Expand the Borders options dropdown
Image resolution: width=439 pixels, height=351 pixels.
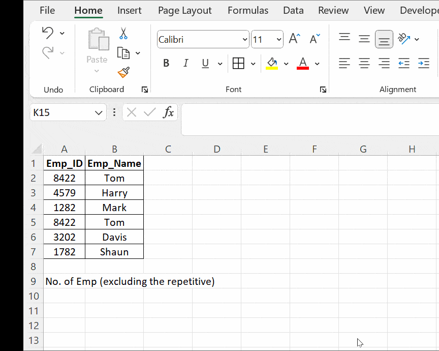(253, 63)
